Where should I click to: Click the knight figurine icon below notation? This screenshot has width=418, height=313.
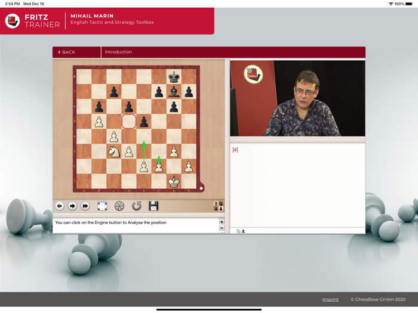[x=238, y=231]
